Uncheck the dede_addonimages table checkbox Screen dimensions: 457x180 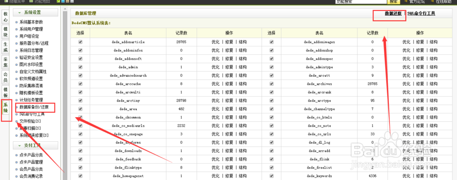click(271, 42)
